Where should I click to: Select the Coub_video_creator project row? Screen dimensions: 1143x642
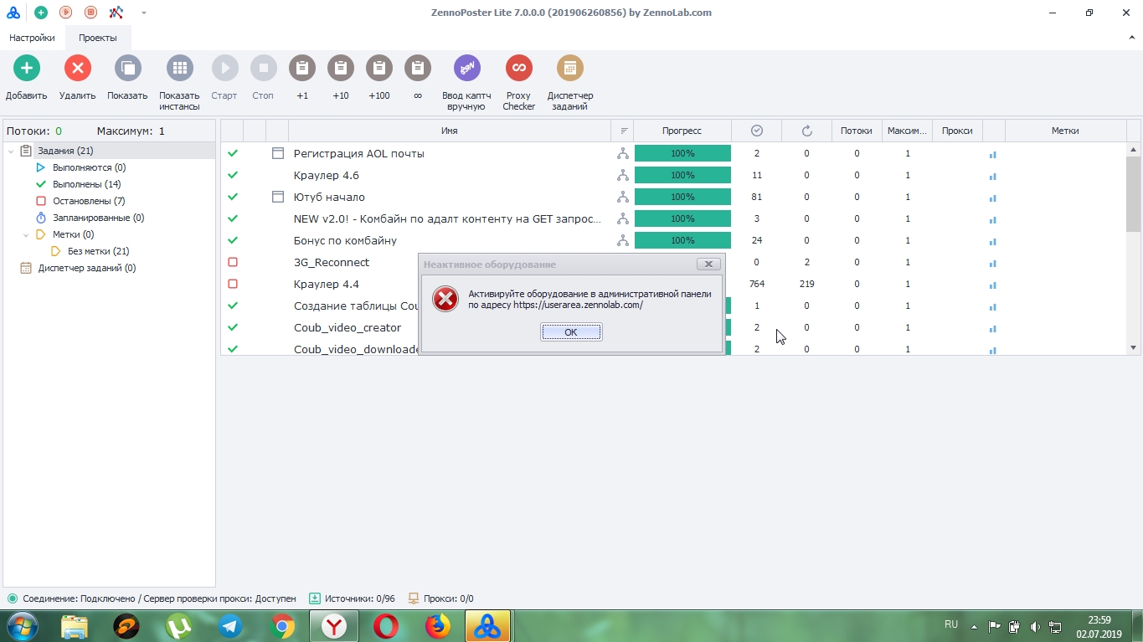[674, 327]
